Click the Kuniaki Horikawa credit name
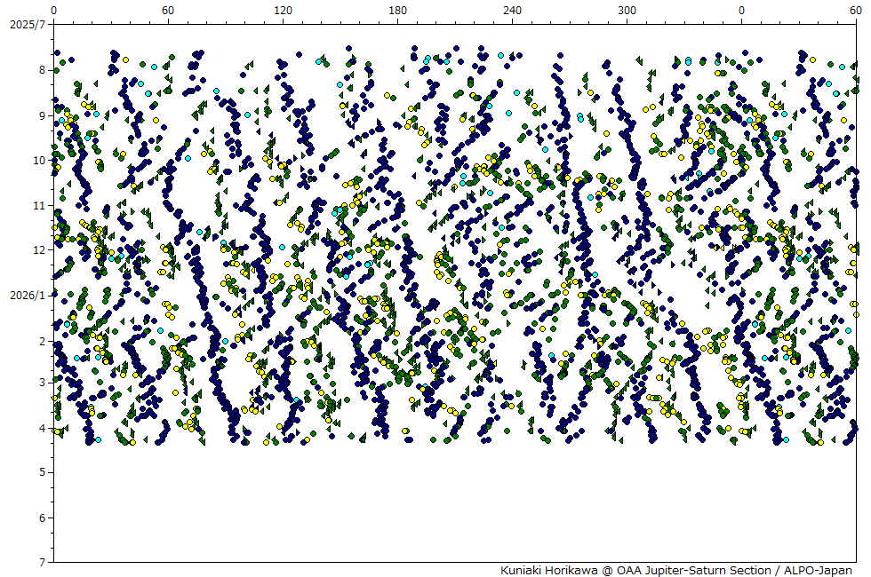The height and width of the screenshot is (577, 871). pyautogui.click(x=549, y=570)
